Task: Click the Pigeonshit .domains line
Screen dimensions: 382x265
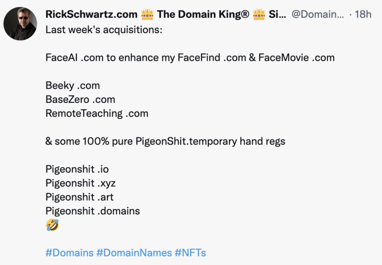Action: click(93, 211)
